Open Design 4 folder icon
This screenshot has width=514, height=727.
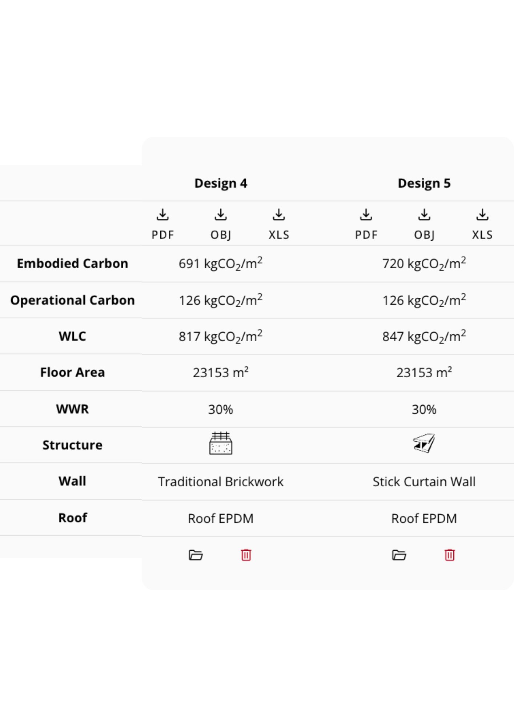(196, 555)
